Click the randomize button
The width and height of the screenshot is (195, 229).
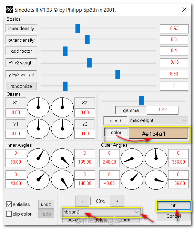pos(21,86)
